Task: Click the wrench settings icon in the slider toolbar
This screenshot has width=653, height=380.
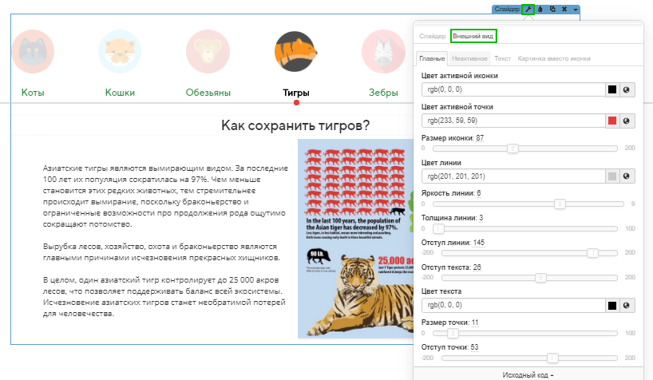Action: (528, 9)
